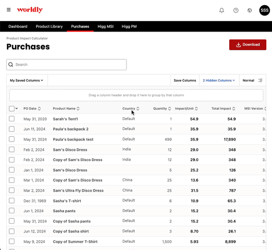Viewport: 272px width, 250px height.
Task: Sort by Product Name column arrows
Action: point(78,108)
